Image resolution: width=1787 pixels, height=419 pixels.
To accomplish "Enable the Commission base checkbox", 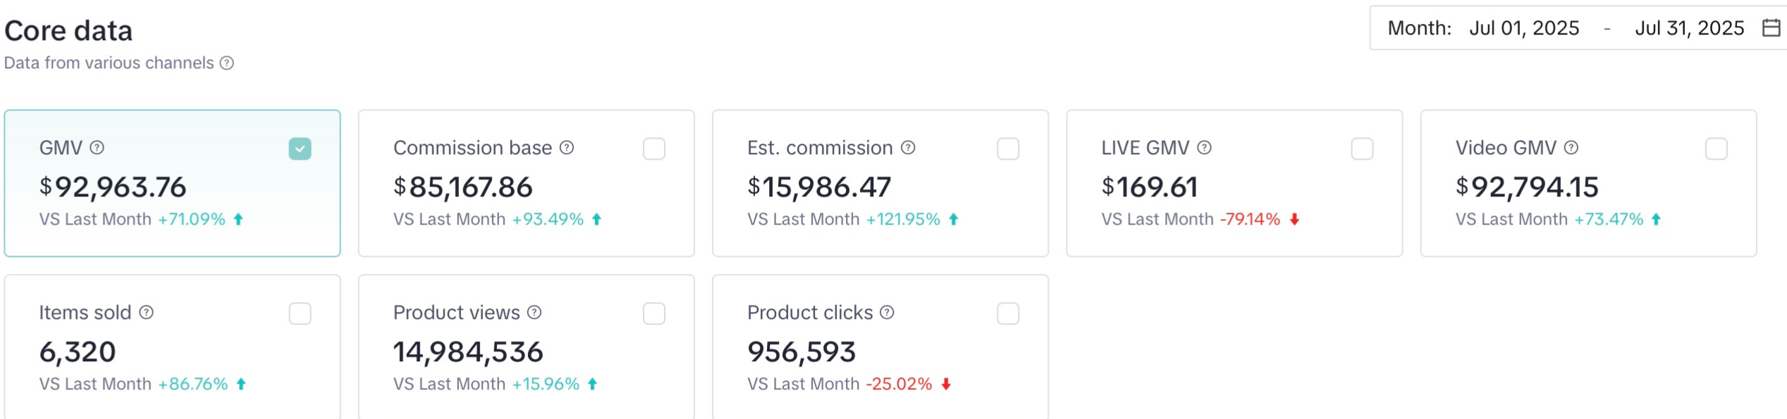I will click(x=654, y=149).
